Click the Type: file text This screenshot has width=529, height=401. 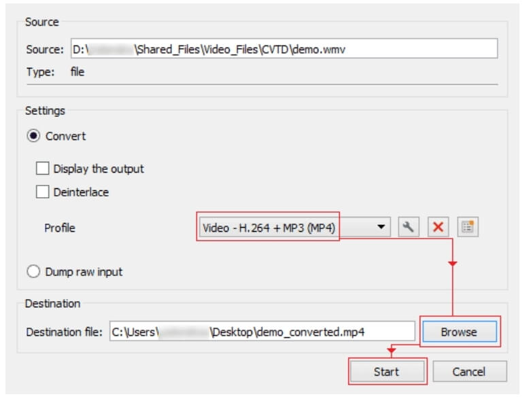point(55,72)
